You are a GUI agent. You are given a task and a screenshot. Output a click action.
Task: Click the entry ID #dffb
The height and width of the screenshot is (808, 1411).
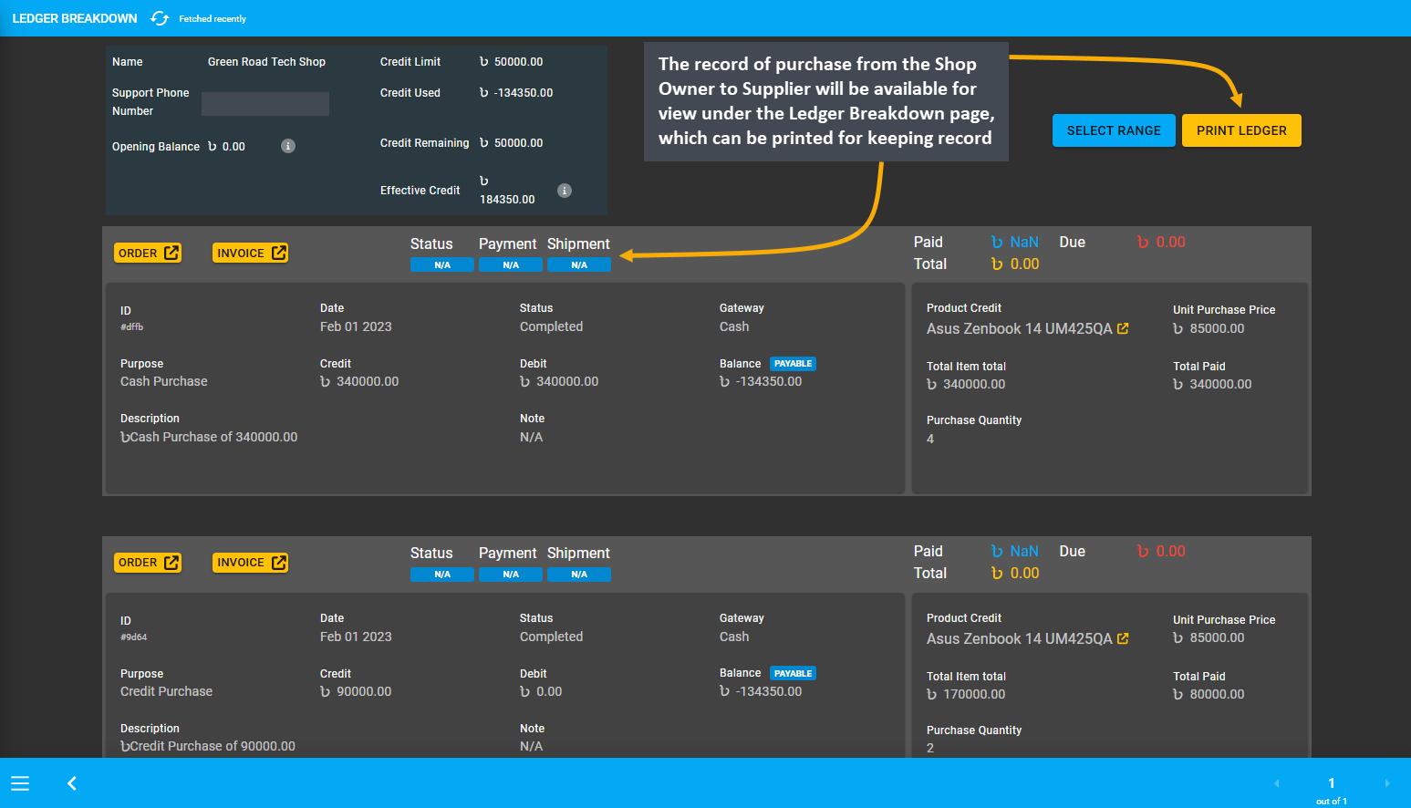pyautogui.click(x=131, y=326)
